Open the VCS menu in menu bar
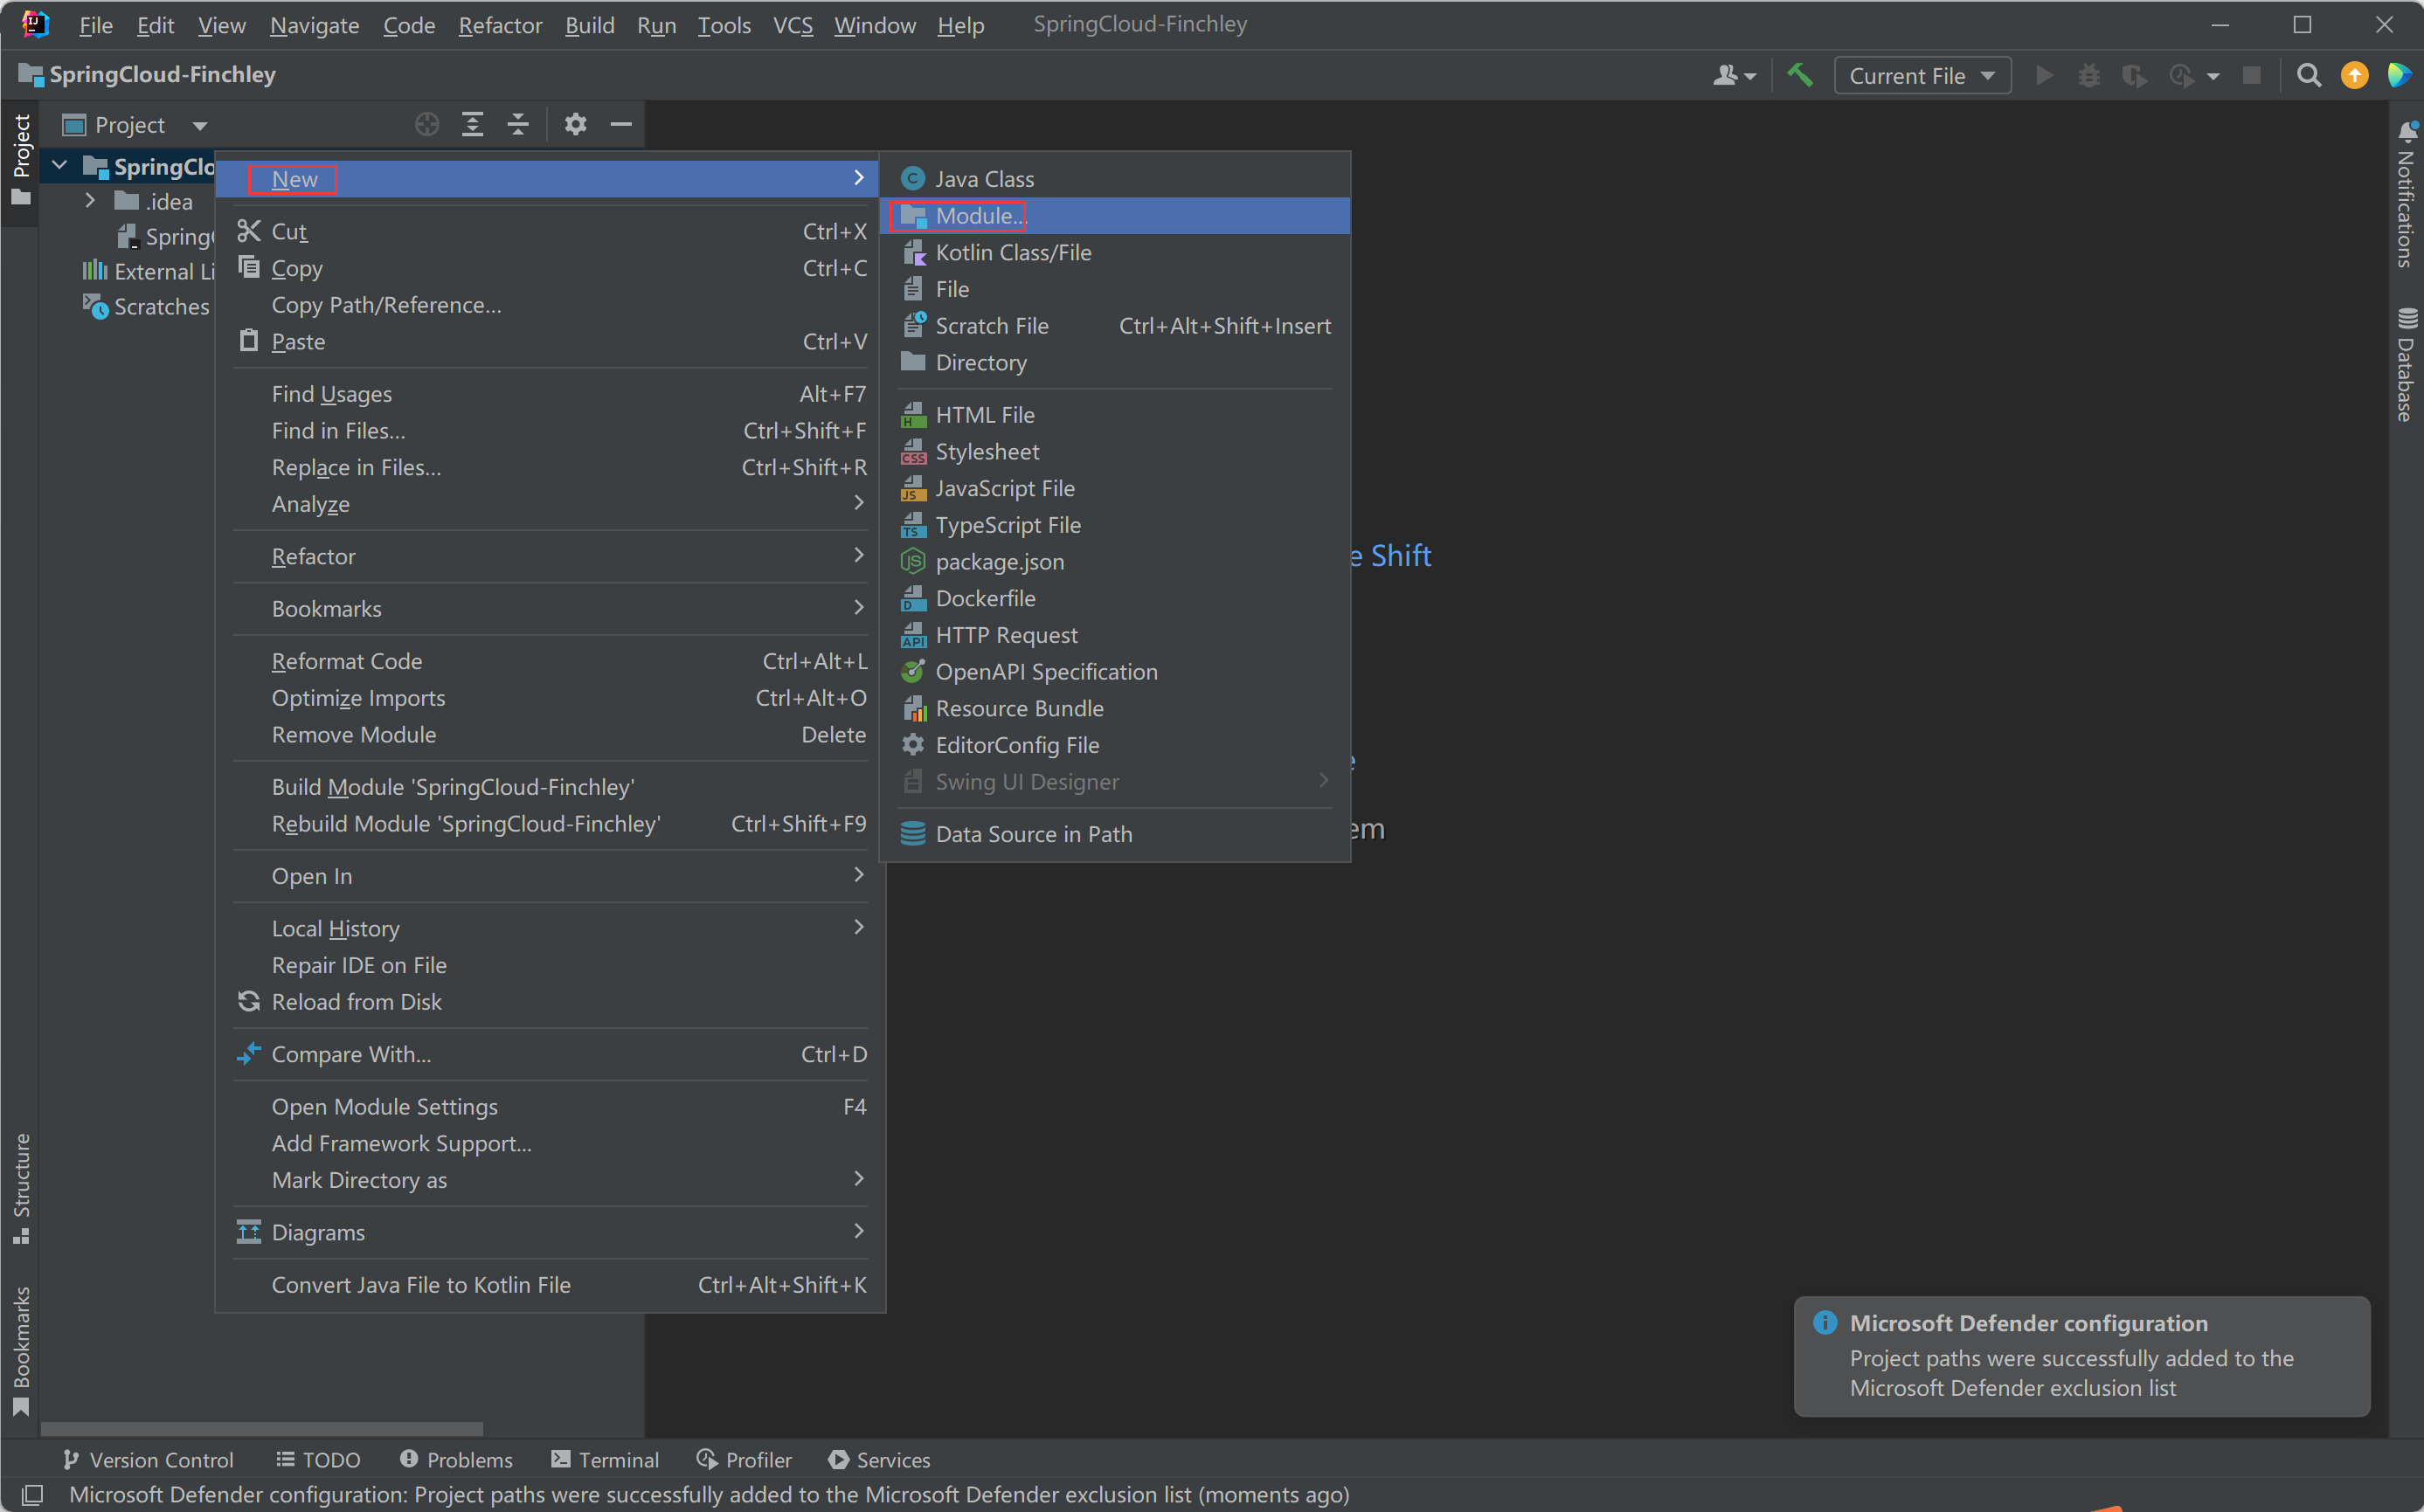This screenshot has height=1512, width=2424. pyautogui.click(x=793, y=25)
